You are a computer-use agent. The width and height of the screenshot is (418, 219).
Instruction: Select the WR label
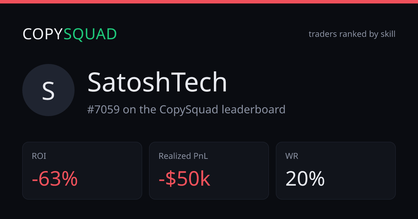(292, 156)
